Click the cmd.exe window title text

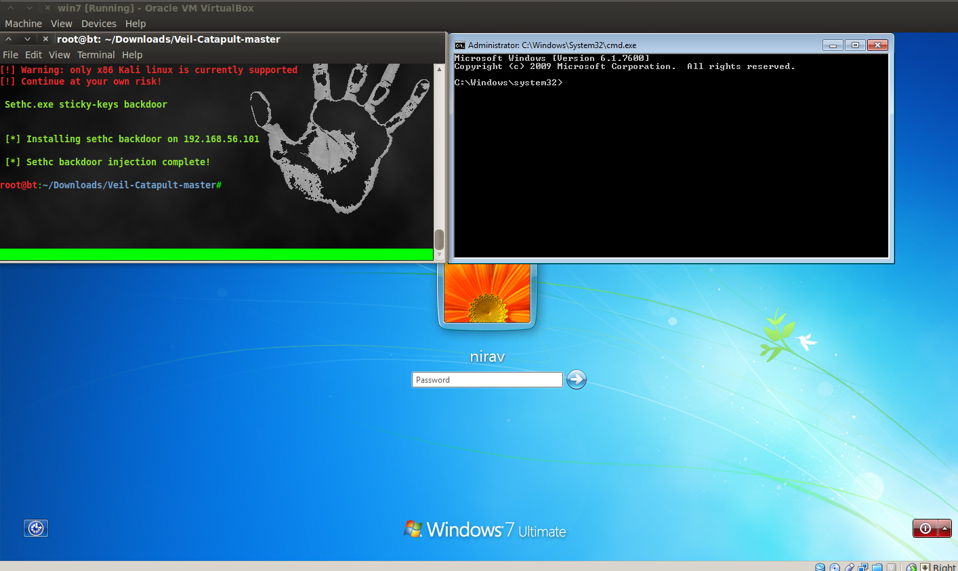tap(552, 45)
